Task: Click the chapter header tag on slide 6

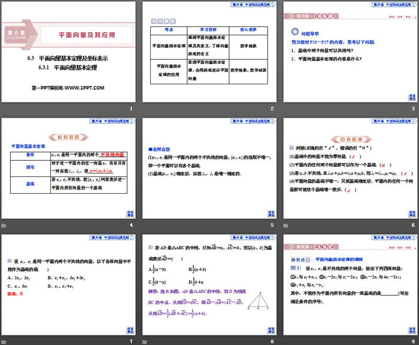Action: pyautogui.click(x=394, y=121)
